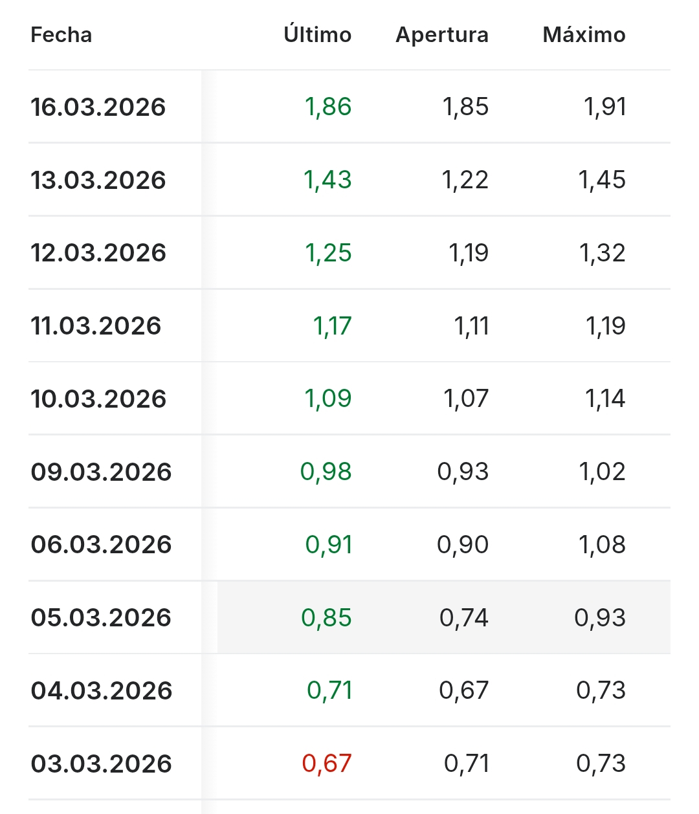The height and width of the screenshot is (814, 699).
Task: Click the 13.03.2026 date cell
Action: pos(98,180)
